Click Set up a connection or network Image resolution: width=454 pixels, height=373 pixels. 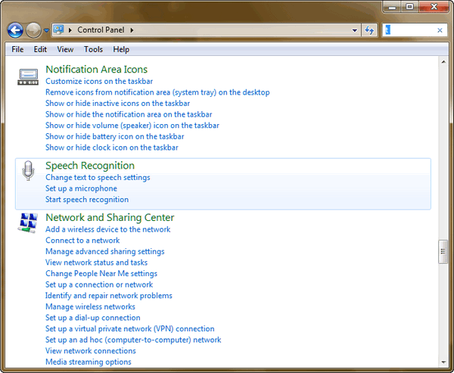[x=99, y=284]
